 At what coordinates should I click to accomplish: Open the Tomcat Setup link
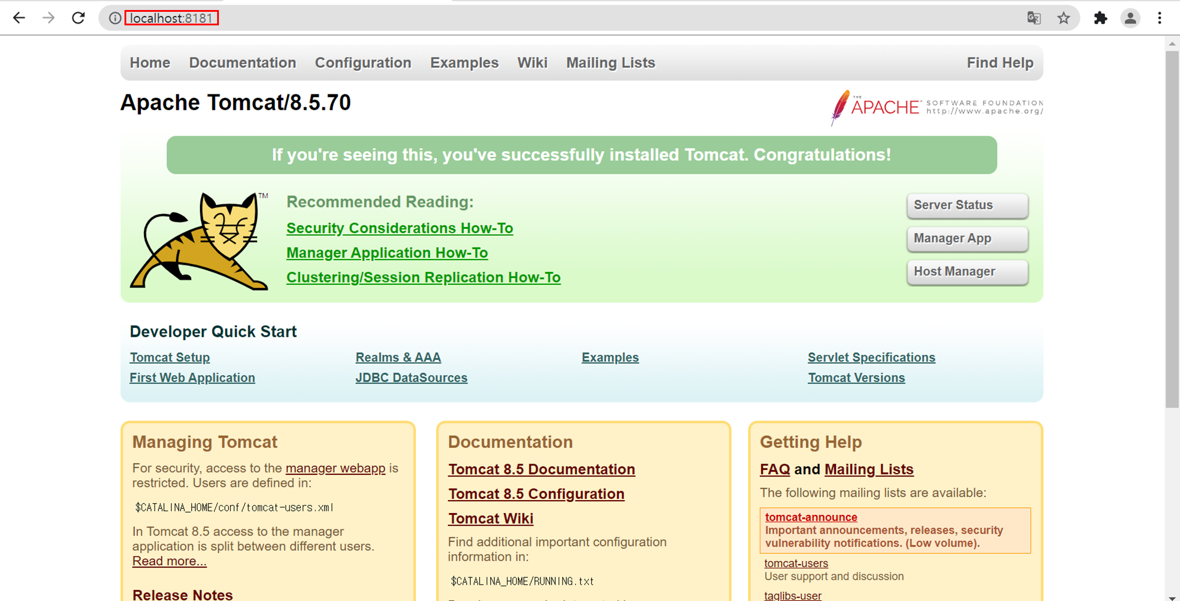coord(170,357)
